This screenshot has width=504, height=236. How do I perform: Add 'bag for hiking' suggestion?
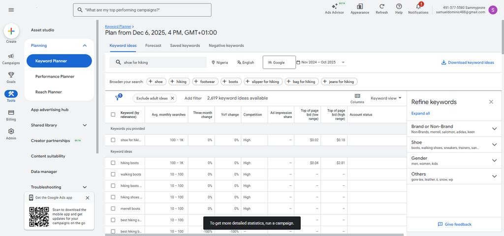pos(302,82)
